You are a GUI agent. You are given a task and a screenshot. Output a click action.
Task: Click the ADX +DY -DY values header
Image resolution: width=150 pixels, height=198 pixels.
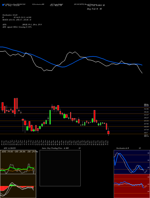[19, 152]
